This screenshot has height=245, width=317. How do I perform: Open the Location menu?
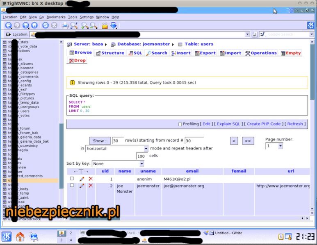tap(10, 17)
